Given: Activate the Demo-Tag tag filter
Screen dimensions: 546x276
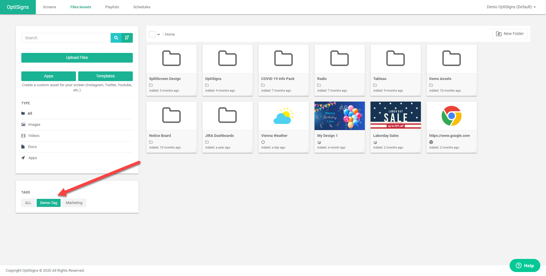Looking at the screenshot, I should [49, 203].
